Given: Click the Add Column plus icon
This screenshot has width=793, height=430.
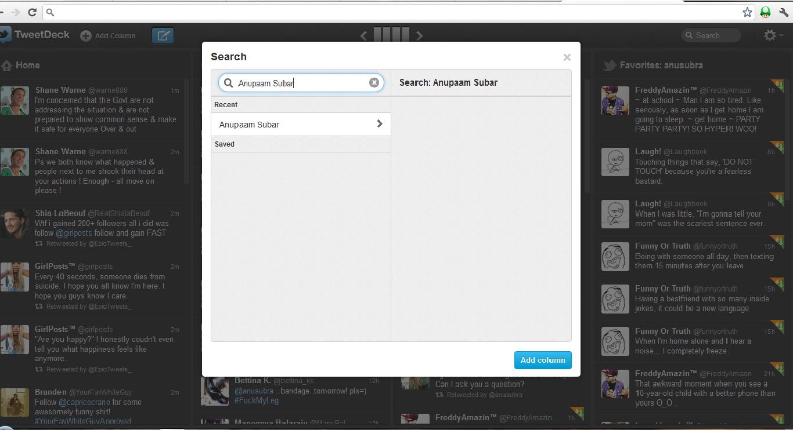Looking at the screenshot, I should [86, 36].
